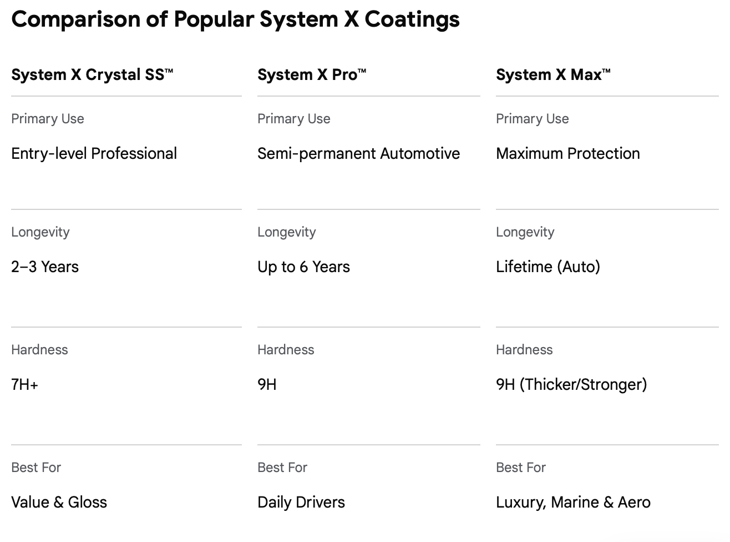730x542 pixels.
Task: Click the System X Pro column header
Action: [312, 75]
